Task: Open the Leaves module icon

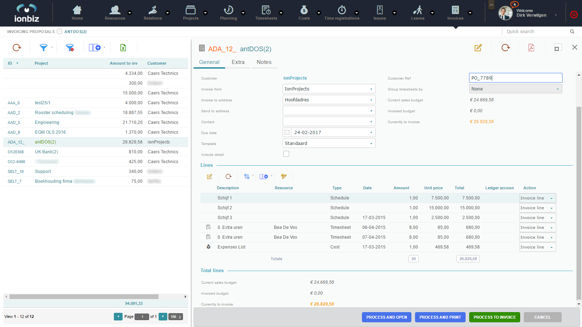Action: [x=418, y=10]
